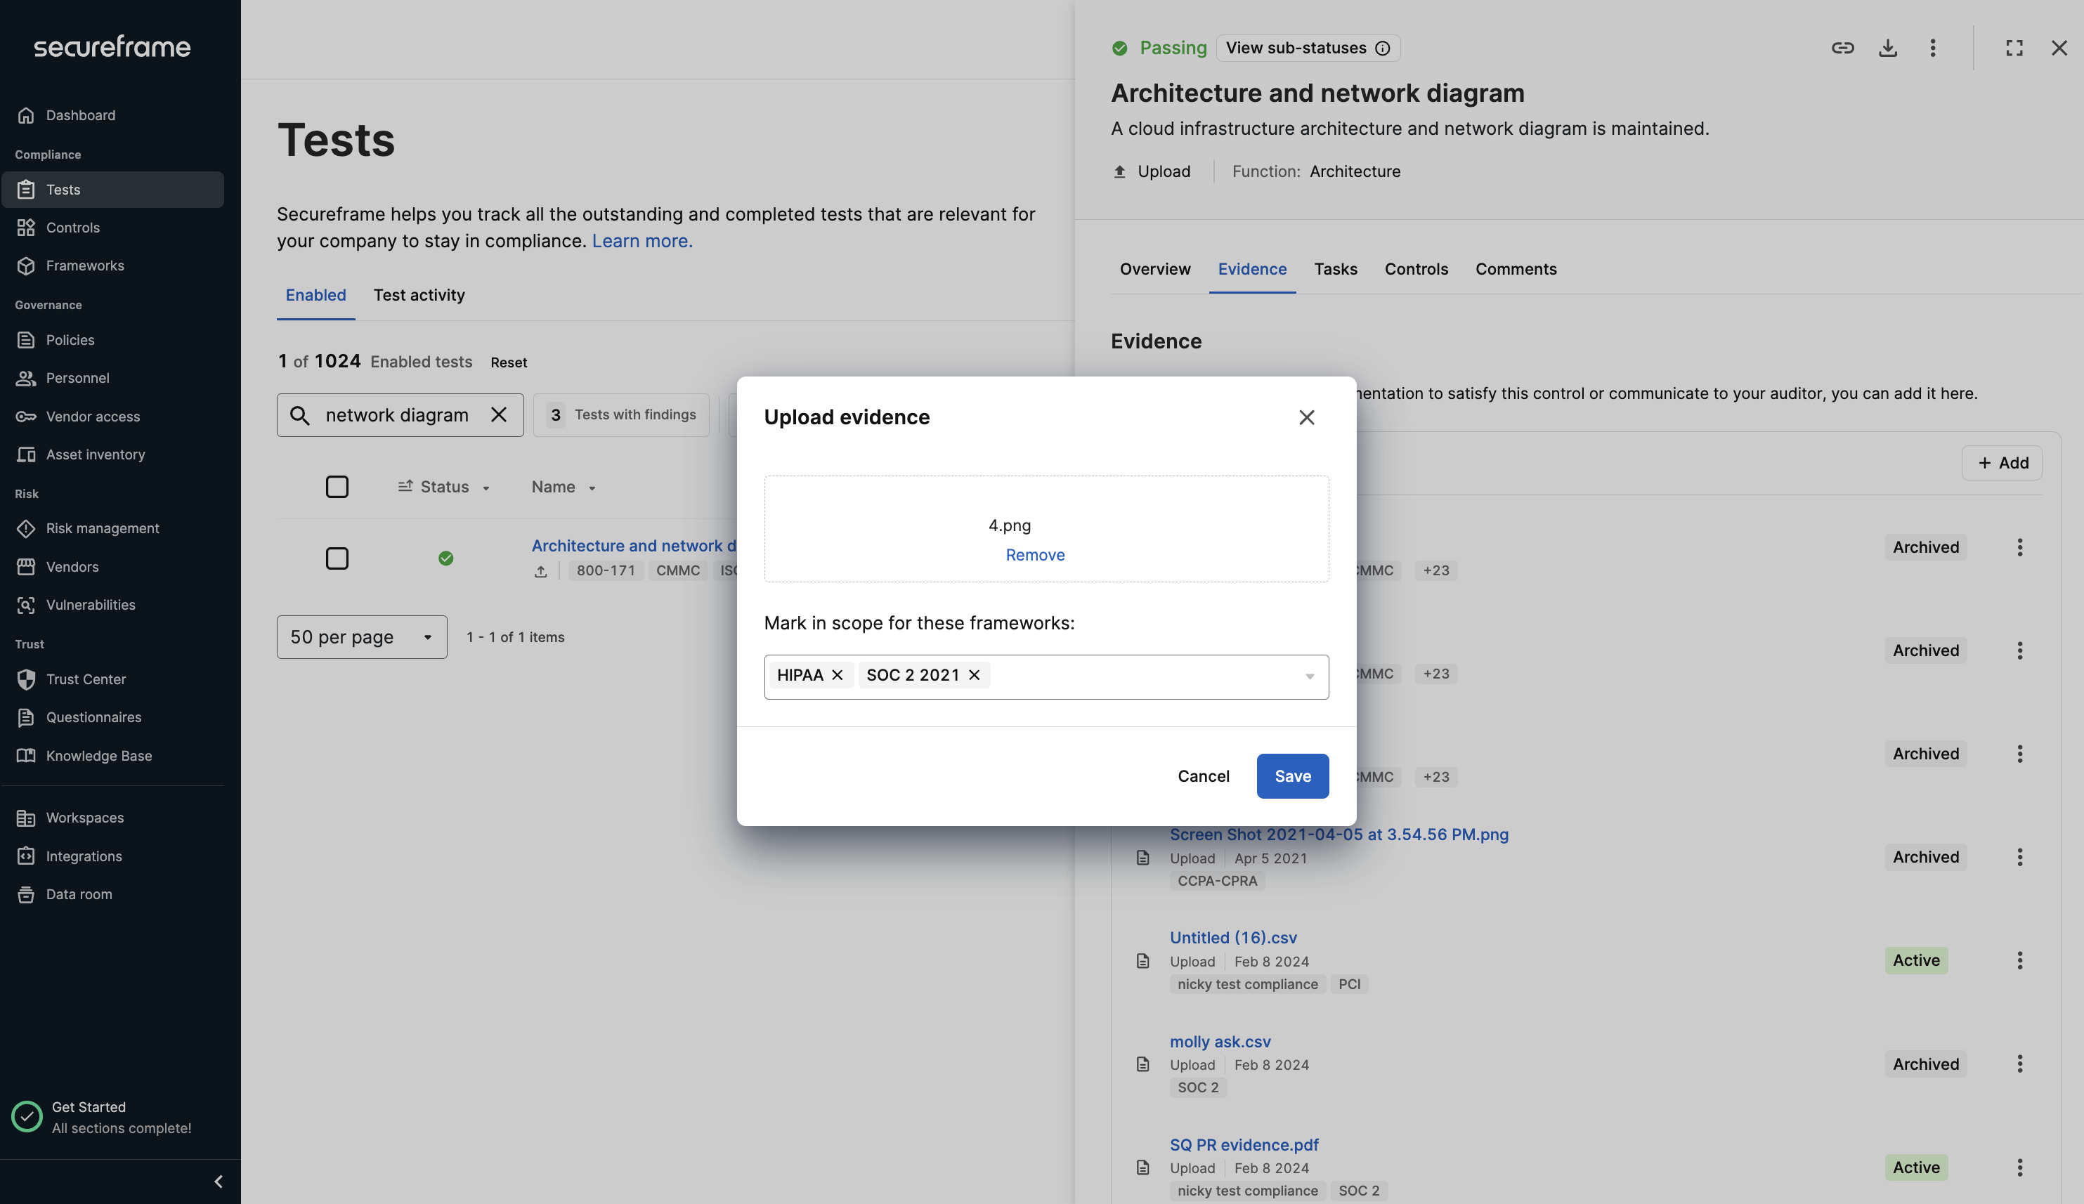The width and height of the screenshot is (2084, 1204).
Task: Open options for Screen Shot 2021-04-05 evidence
Action: tap(2019, 857)
